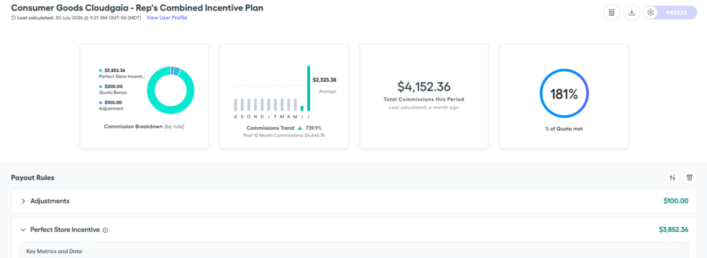
Task: Click the 181% quota progress ring
Action: pyautogui.click(x=564, y=94)
